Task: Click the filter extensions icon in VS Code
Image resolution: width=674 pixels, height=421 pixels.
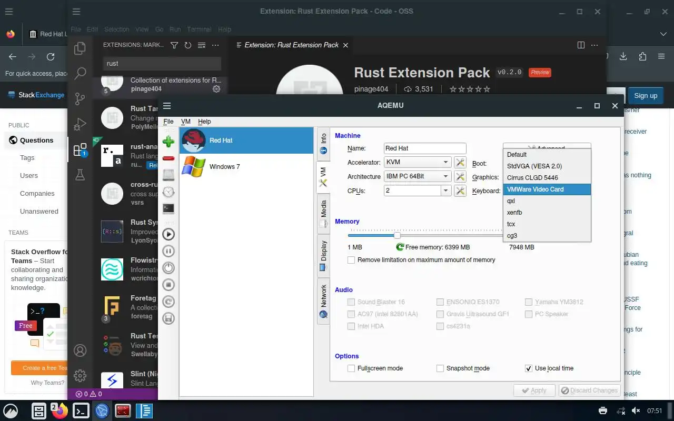Action: coord(174,45)
